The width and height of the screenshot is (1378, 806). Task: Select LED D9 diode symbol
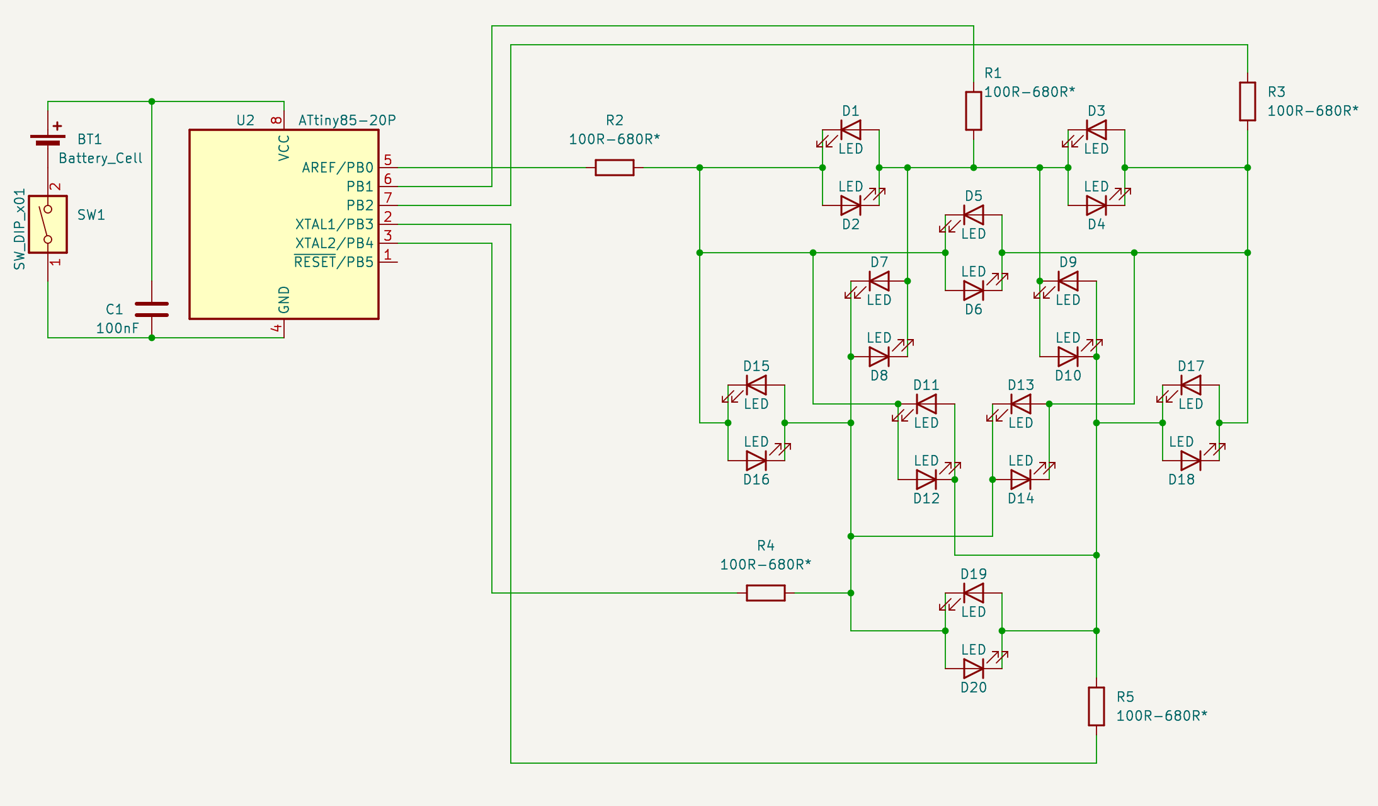click(1068, 281)
